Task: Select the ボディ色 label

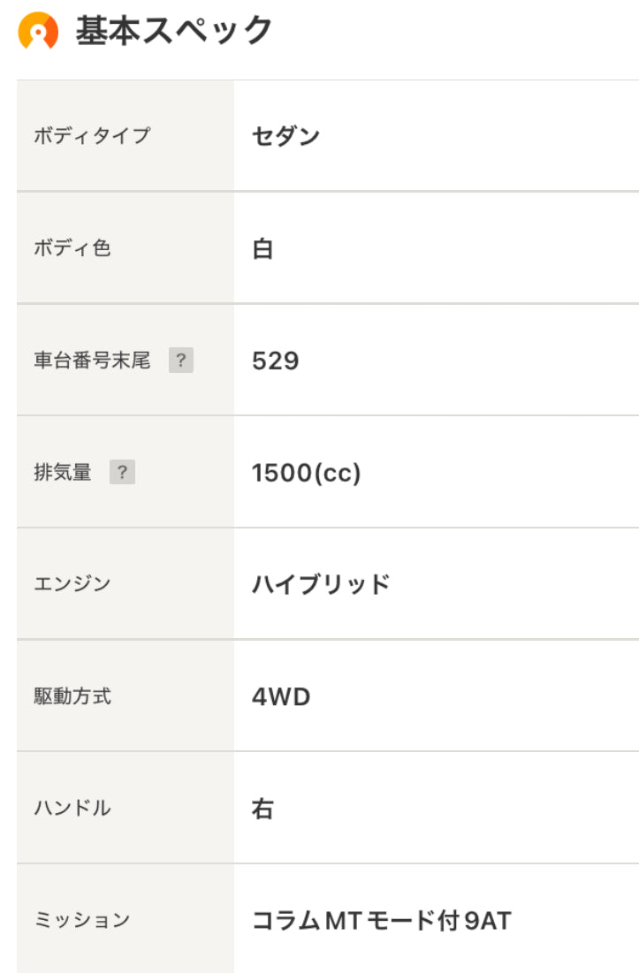Action: tap(72, 247)
